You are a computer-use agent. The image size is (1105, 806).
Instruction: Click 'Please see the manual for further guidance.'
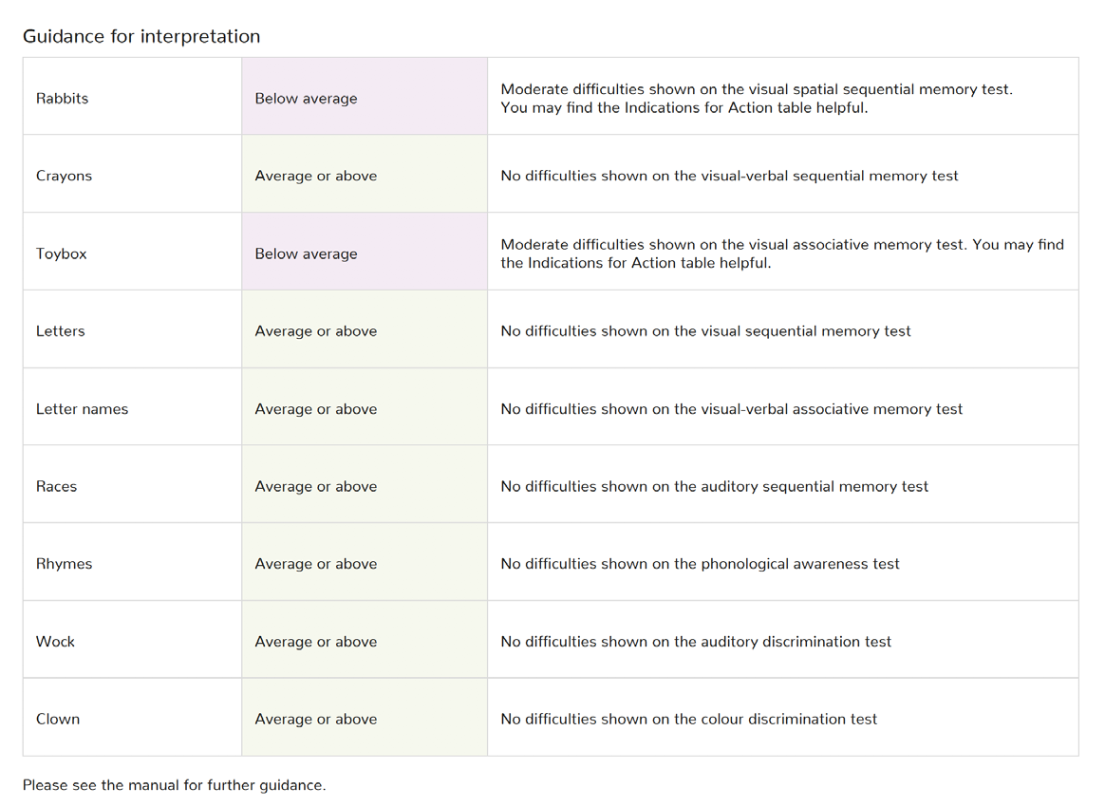[x=174, y=785]
